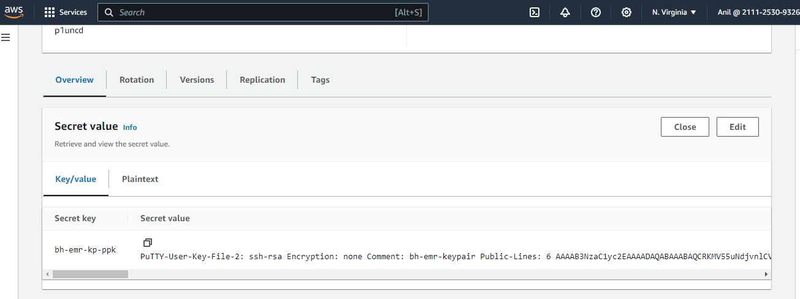
Task: Click the Secret key column header
Action: [75, 218]
